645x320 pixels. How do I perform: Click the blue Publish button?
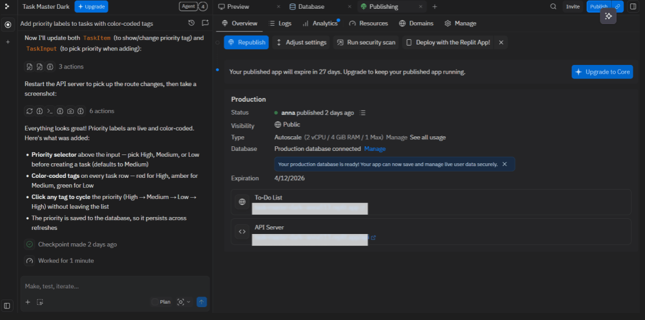[x=599, y=6]
